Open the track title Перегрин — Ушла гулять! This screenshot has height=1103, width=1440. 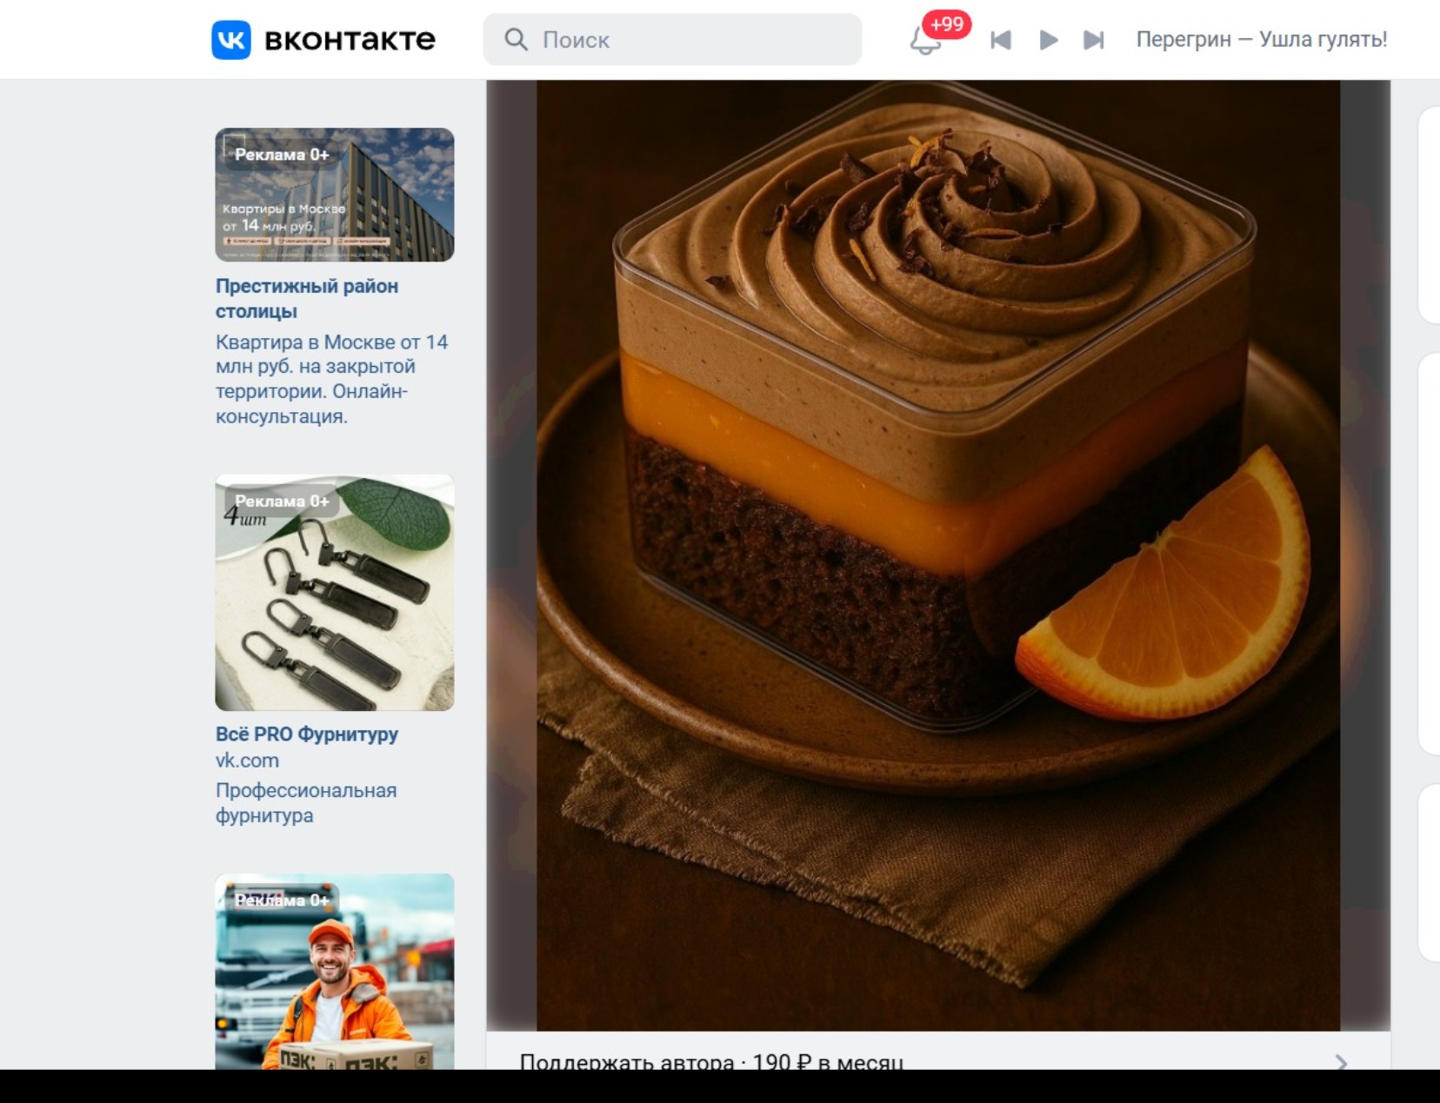(x=1261, y=40)
